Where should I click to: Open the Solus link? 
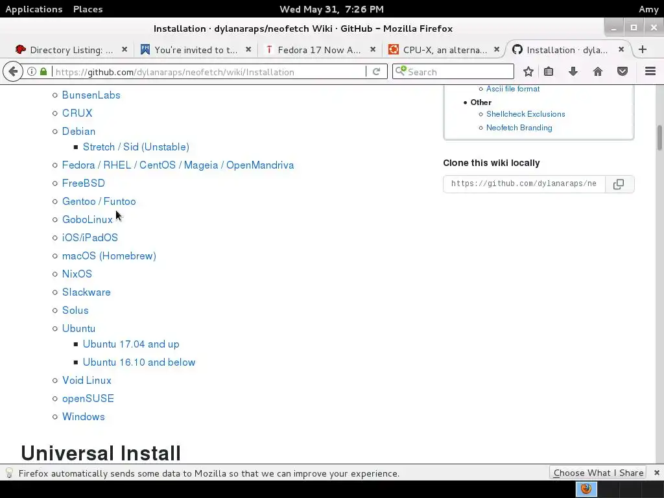(75, 311)
